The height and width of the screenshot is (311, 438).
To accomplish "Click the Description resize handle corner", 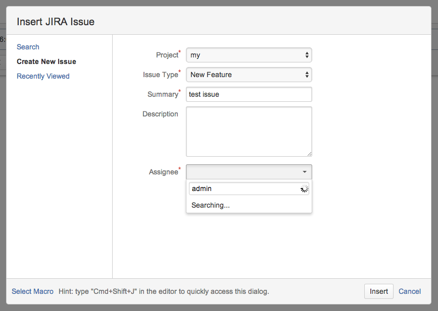I will [309, 154].
